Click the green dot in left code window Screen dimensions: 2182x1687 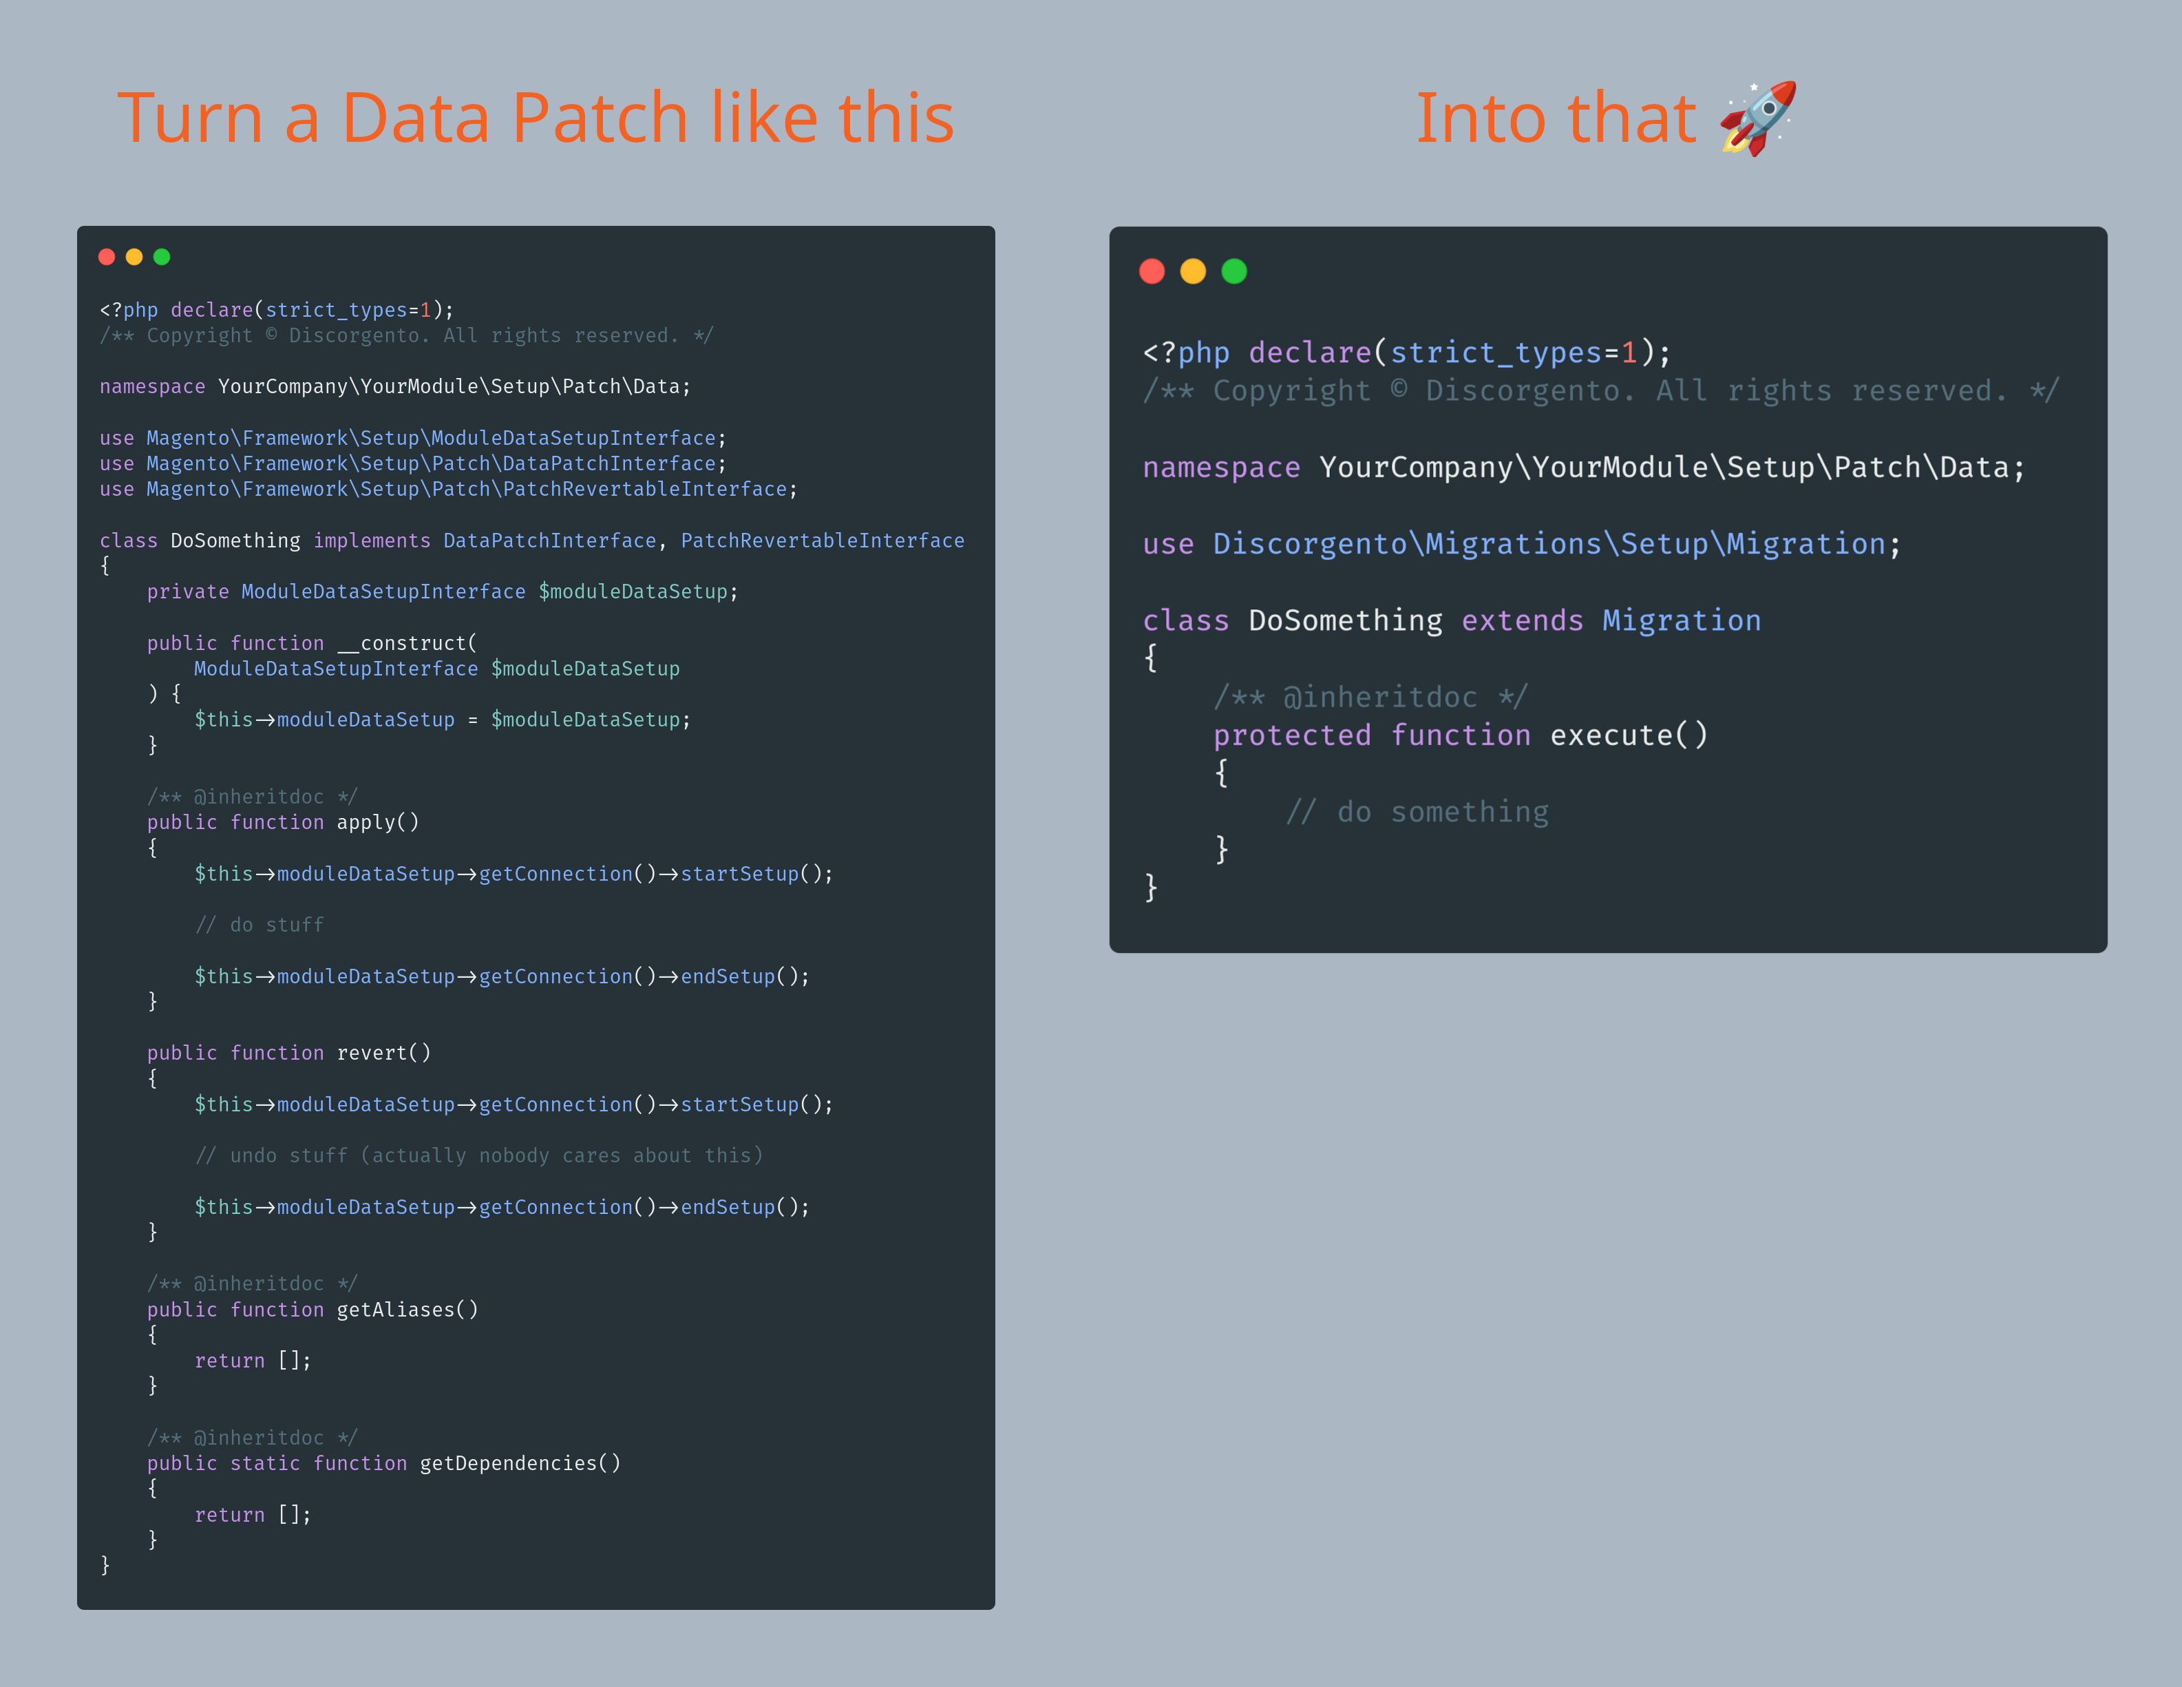pyautogui.click(x=162, y=257)
